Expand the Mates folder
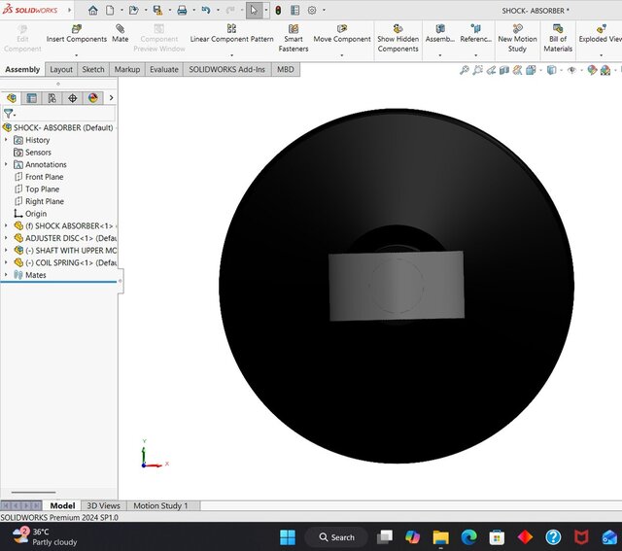 6,274
